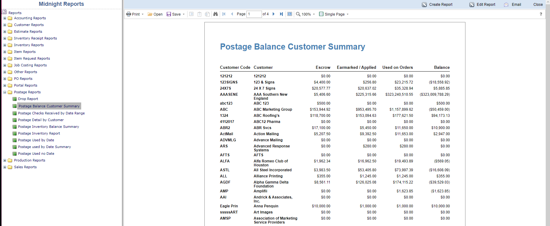Open Postage Used by Date report

pos(36,140)
